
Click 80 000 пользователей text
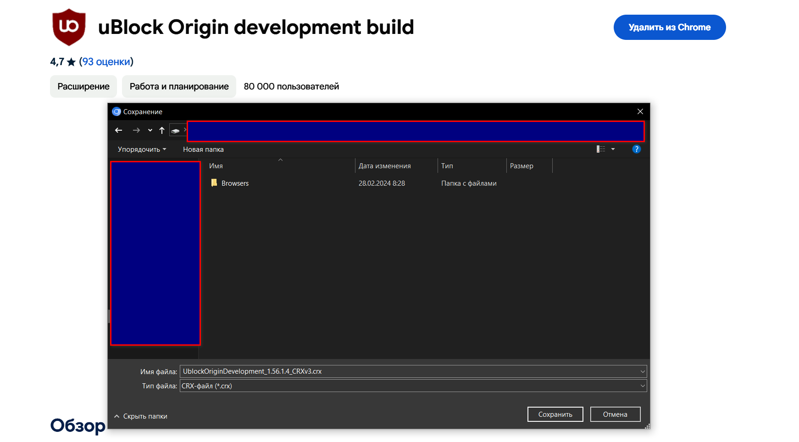291,87
